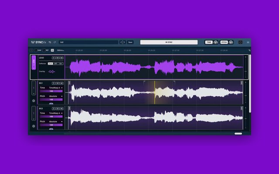Click the square icon beside Pitch knob
The width and height of the screenshot is (279, 174).
tap(240, 42)
